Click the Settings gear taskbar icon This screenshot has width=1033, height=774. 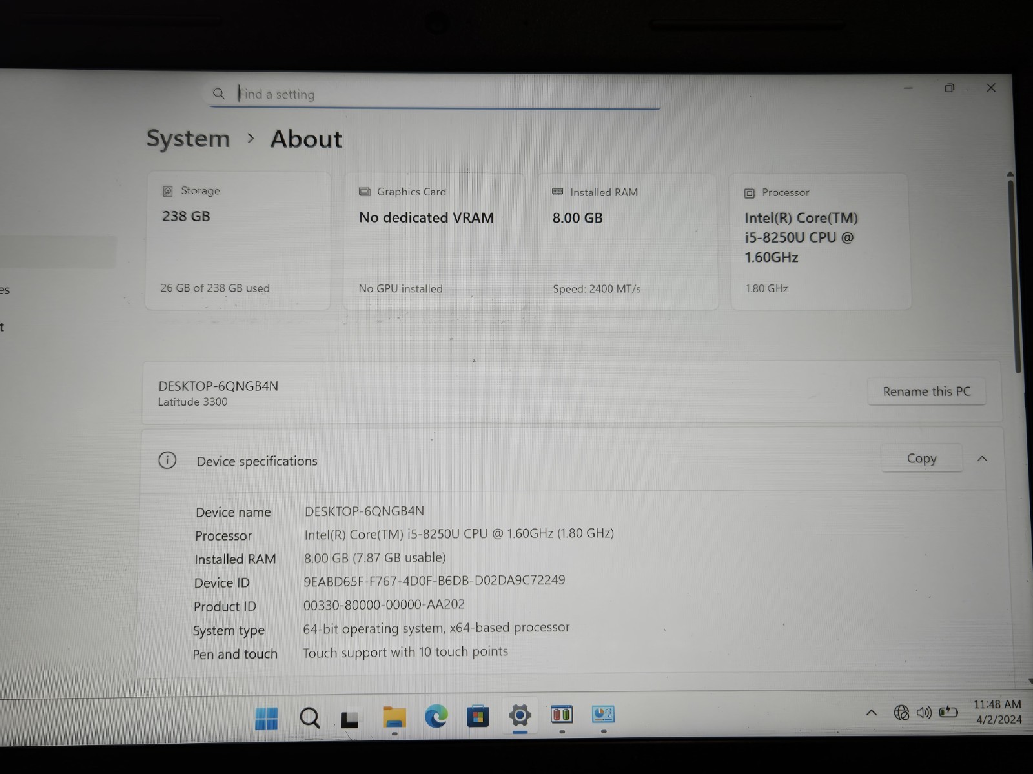coord(520,715)
